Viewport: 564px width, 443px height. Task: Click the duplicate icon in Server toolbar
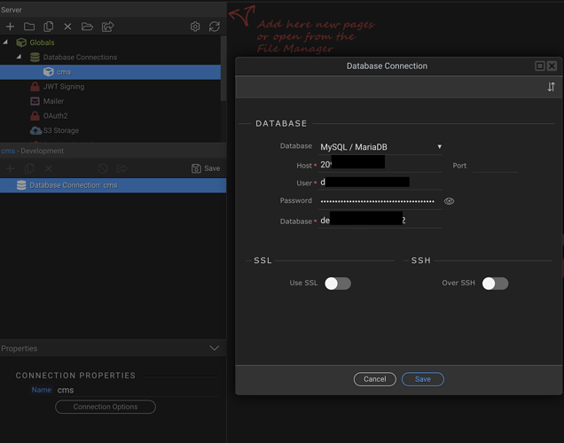click(48, 27)
